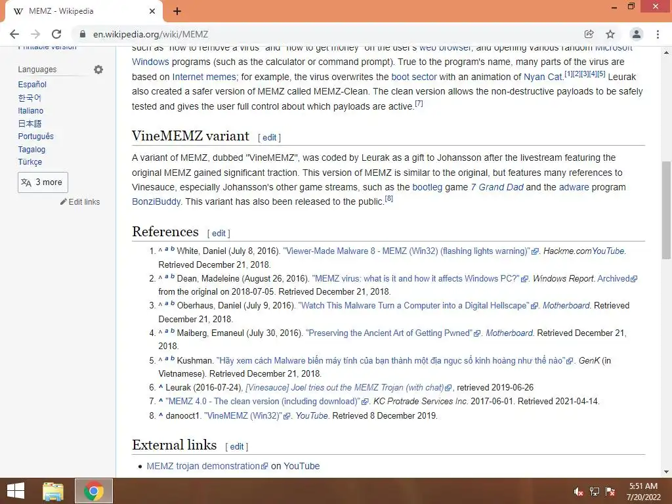Open the Windows Start menu
The height and width of the screenshot is (504, 672).
pos(16,491)
